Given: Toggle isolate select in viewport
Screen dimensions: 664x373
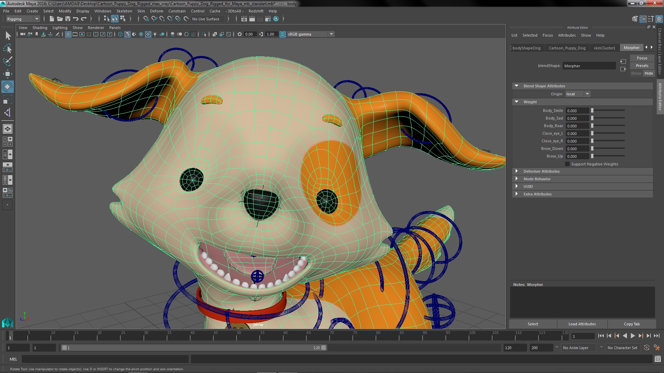Looking at the screenshot, I should (x=204, y=34).
